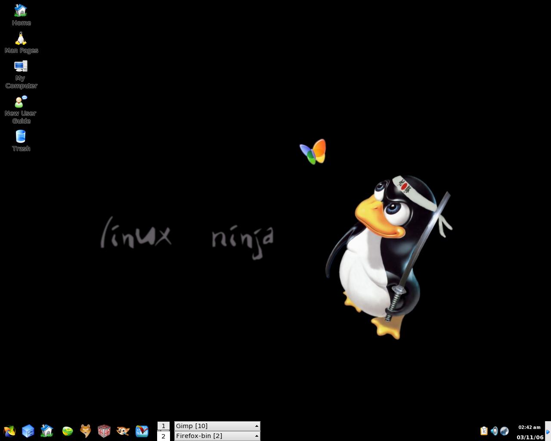Screen dimensions: 551x441
Task: Launch the green lime icon in panel
Action: tap(68, 431)
